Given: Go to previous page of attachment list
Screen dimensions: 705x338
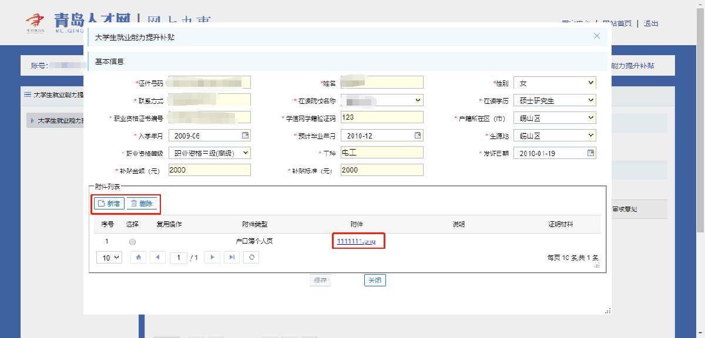Looking at the screenshot, I should 157,257.
